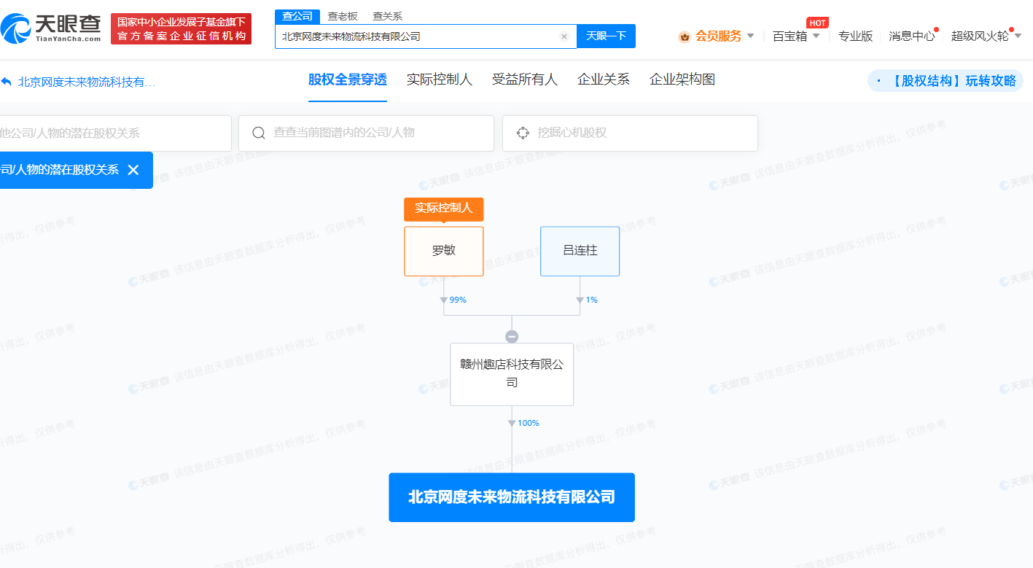This screenshot has width=1033, height=568.
Task: Click the 挖掘心机股权 target icon
Action: click(523, 133)
